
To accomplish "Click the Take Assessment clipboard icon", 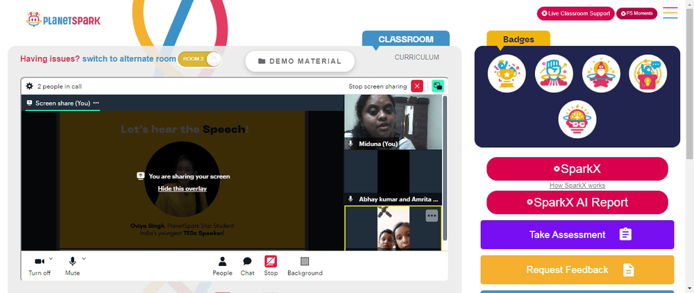I will click(x=625, y=235).
